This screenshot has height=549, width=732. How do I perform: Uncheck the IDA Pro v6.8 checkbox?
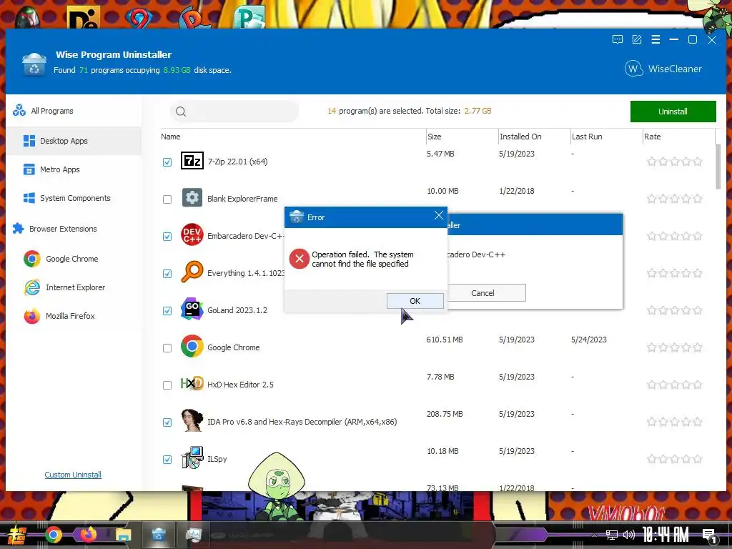pyautogui.click(x=167, y=422)
